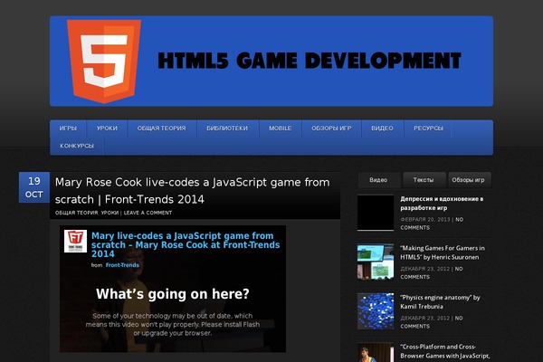Click the 19 ОСТ date badge
Screen dimensions: 543x362
34,187
